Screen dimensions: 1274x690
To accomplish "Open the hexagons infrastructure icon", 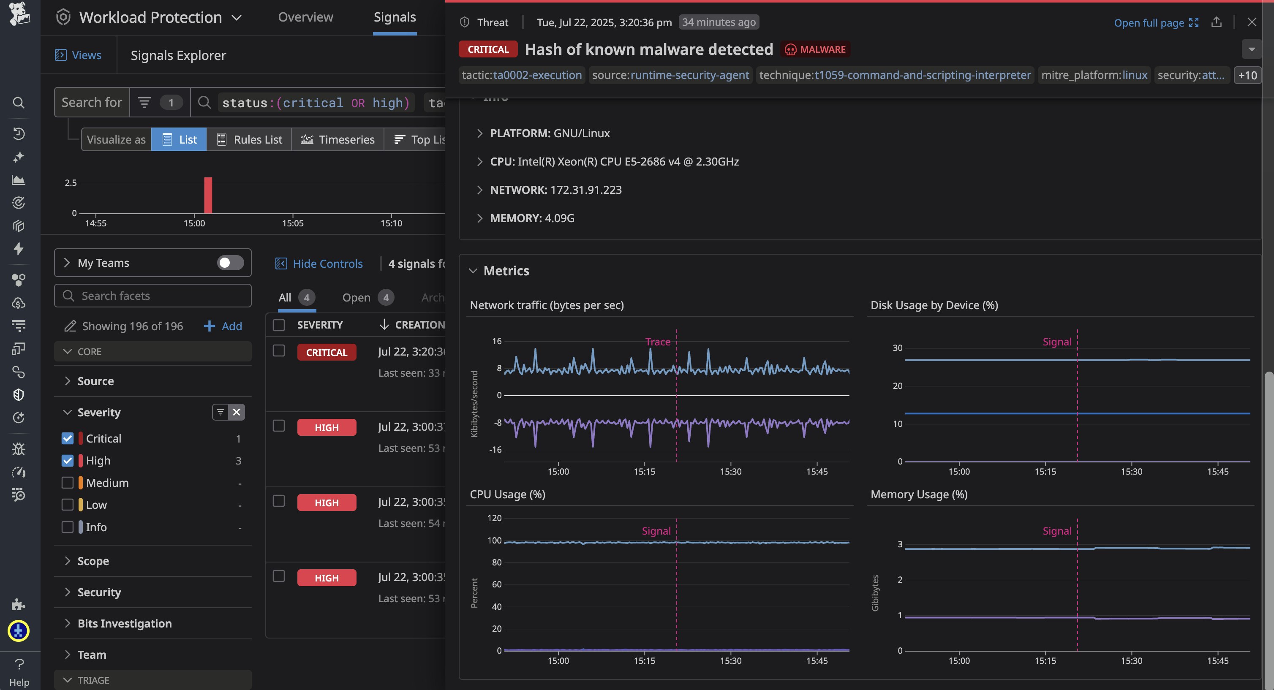I will [x=18, y=280].
